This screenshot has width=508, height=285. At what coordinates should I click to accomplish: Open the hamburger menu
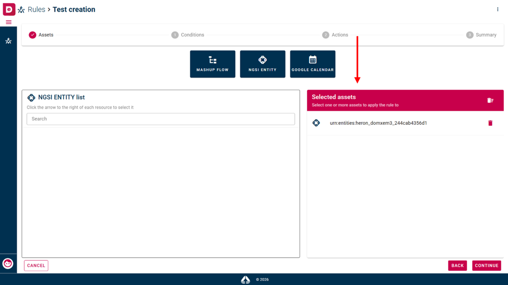coord(9,22)
